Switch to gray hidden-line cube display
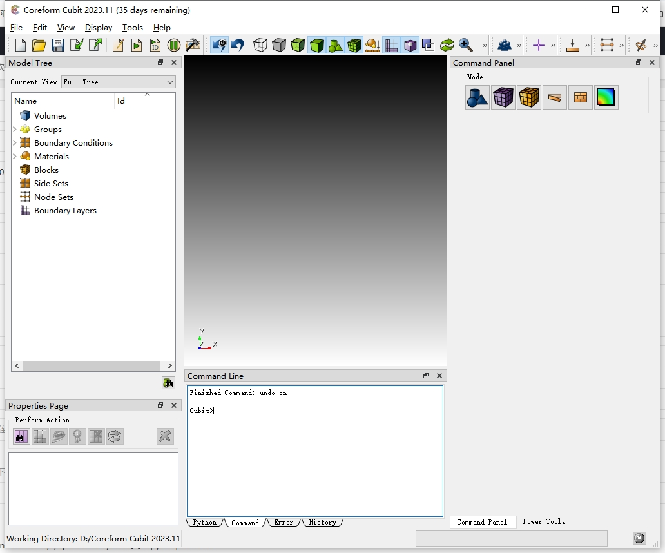This screenshot has height=553, width=665. coord(278,45)
